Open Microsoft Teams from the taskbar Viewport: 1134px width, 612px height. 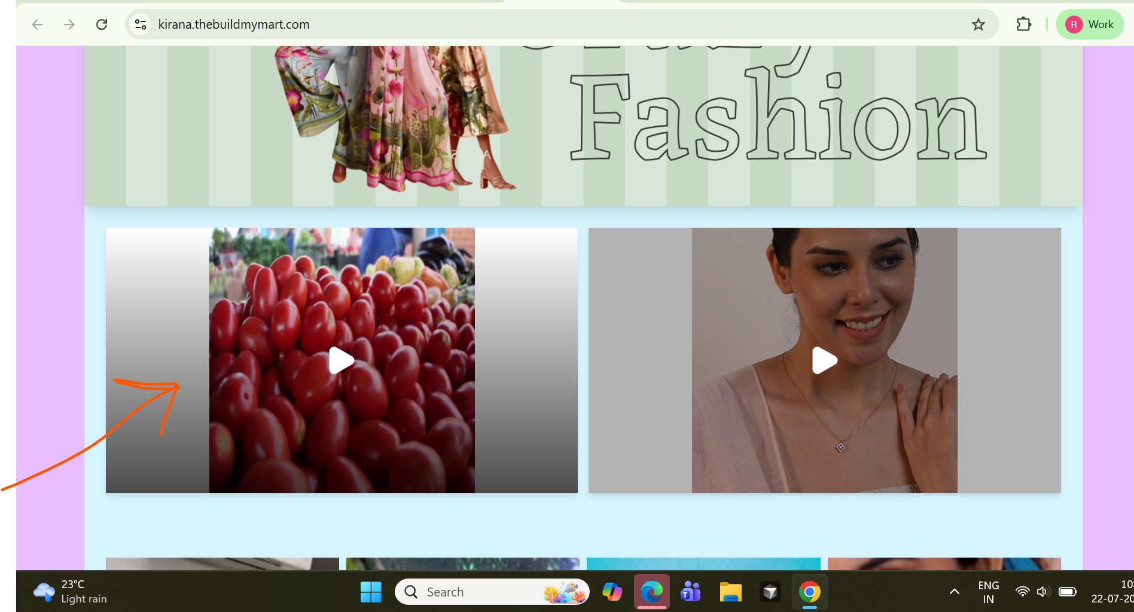691,592
